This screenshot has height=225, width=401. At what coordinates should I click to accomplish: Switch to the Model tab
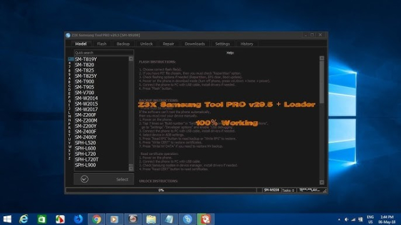81,44
